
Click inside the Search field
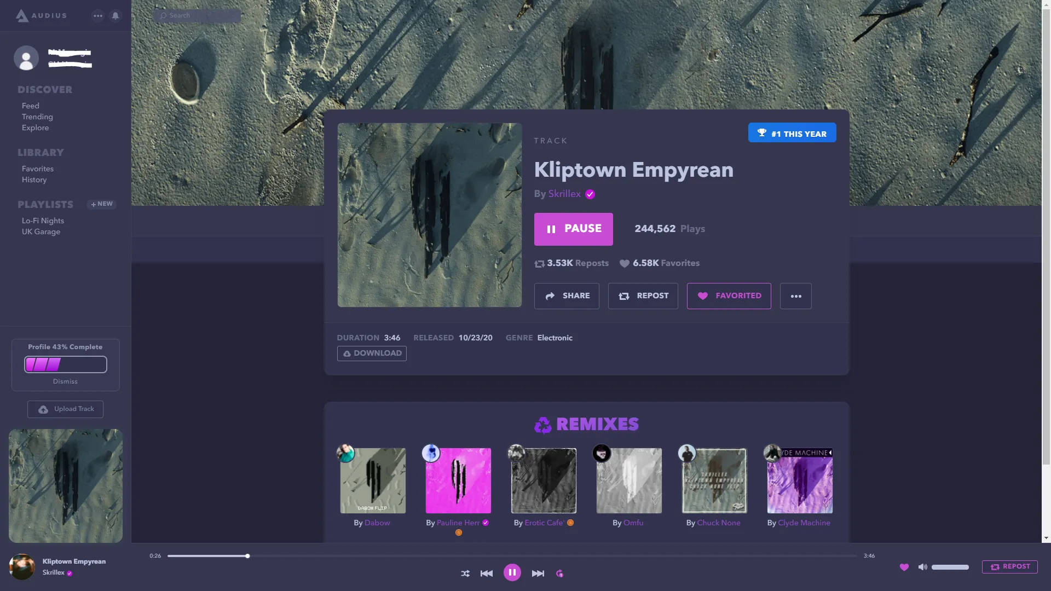click(197, 15)
